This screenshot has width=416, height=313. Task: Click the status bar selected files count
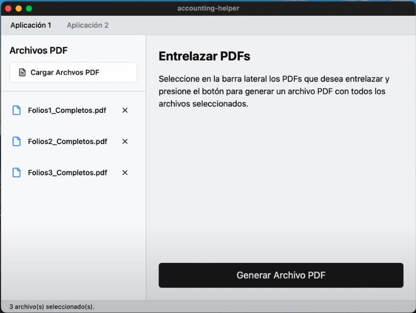(52, 307)
